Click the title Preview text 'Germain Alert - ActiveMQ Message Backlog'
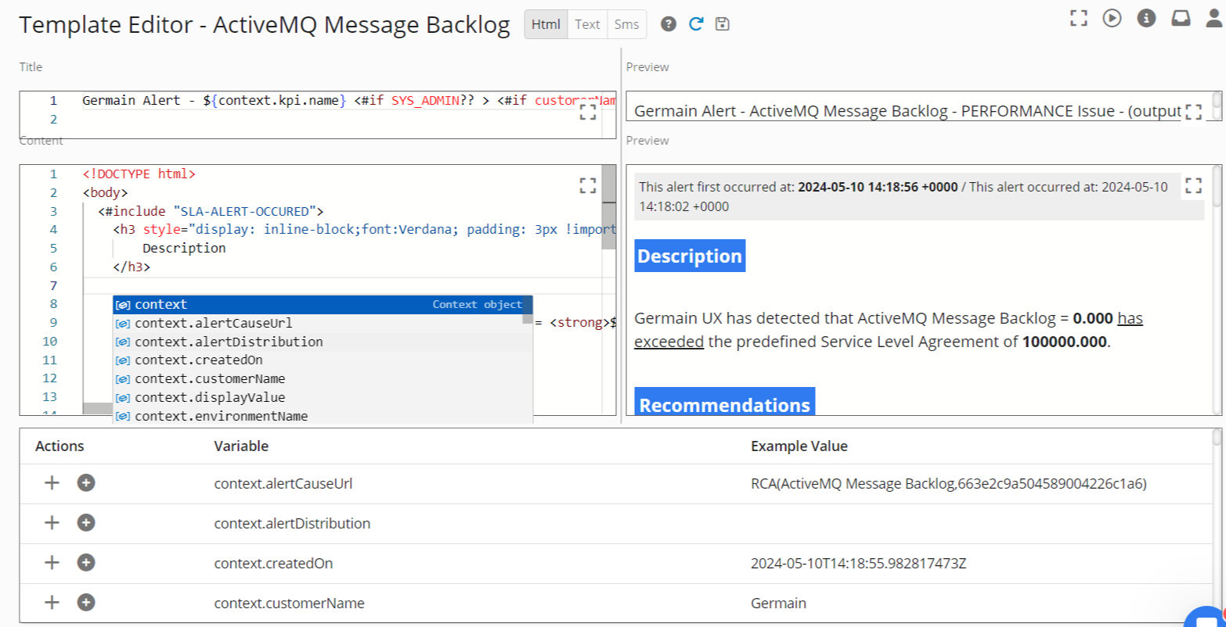Image resolution: width=1226 pixels, height=627 pixels. point(792,111)
